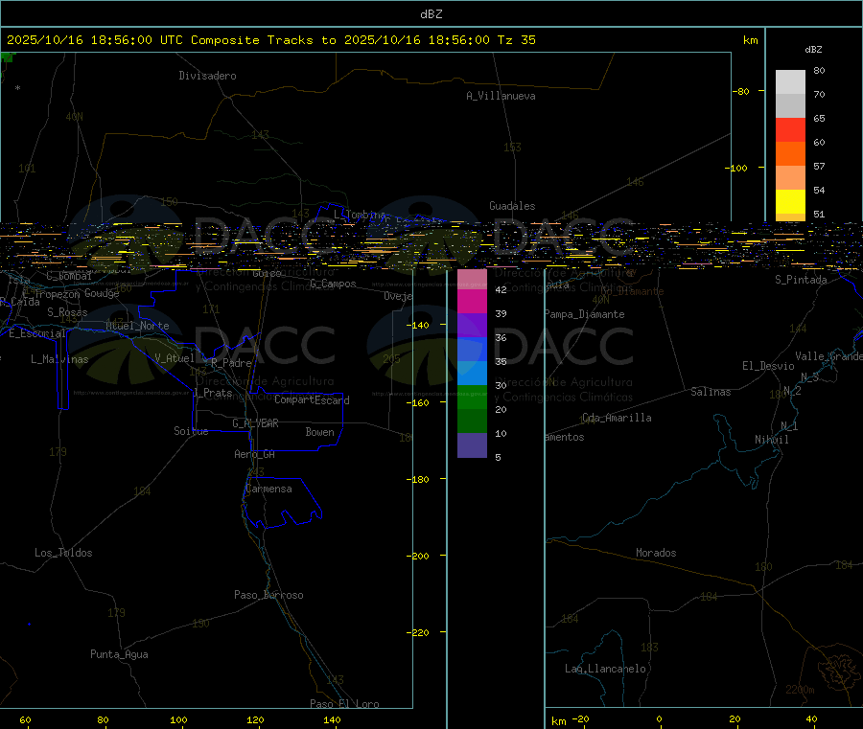
Task: Click the 18:56:00 UTC Composite Tracks timestamp header
Action: pos(270,40)
